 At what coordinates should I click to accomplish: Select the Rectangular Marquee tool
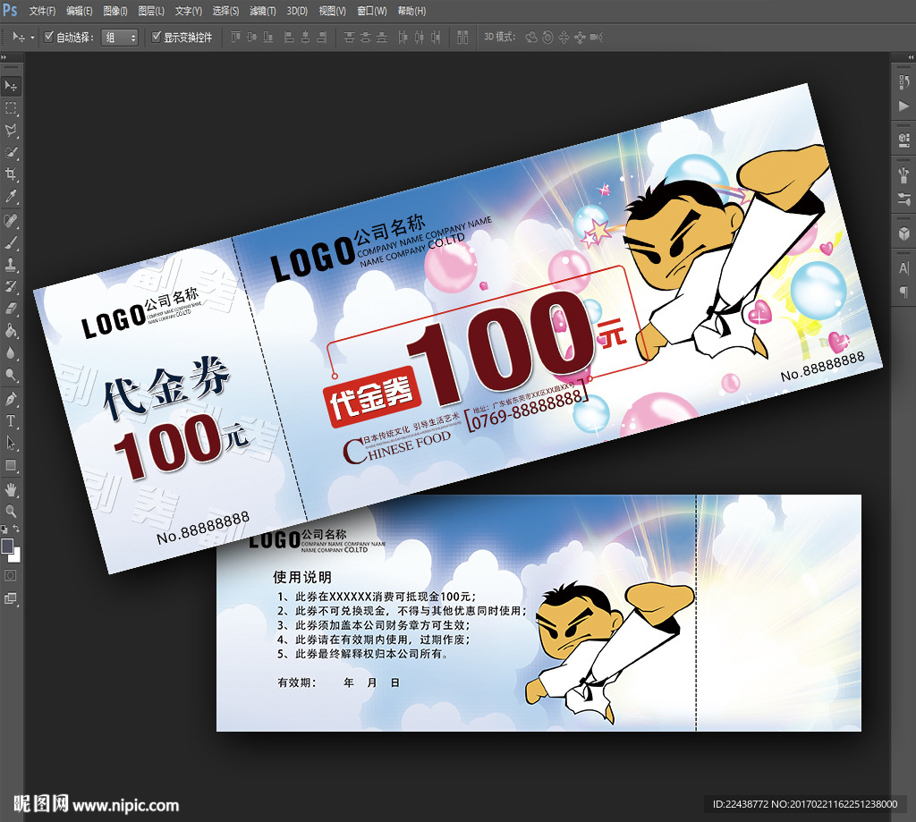[11, 108]
